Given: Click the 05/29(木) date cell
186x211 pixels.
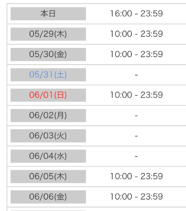Looking at the screenshot, I should click(48, 34).
